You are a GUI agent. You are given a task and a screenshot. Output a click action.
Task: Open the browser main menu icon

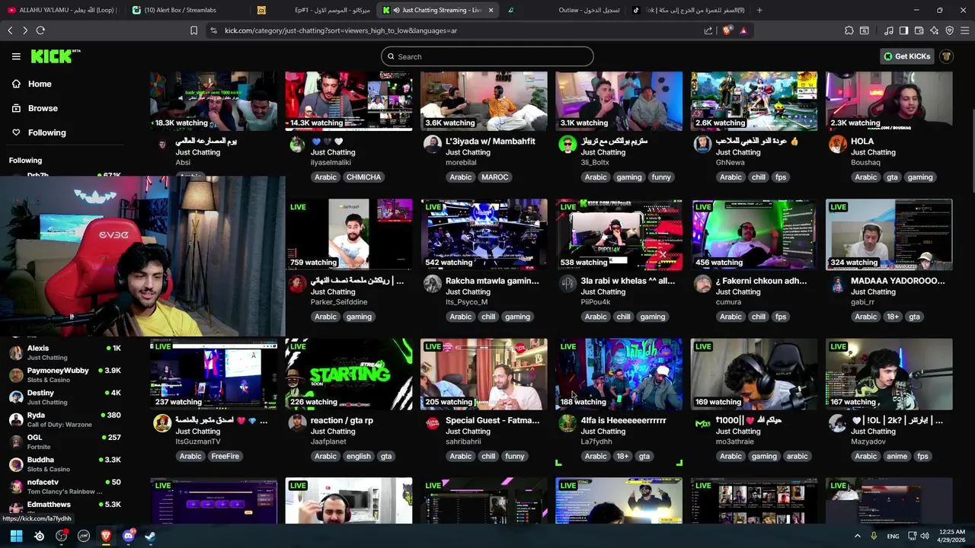[964, 30]
